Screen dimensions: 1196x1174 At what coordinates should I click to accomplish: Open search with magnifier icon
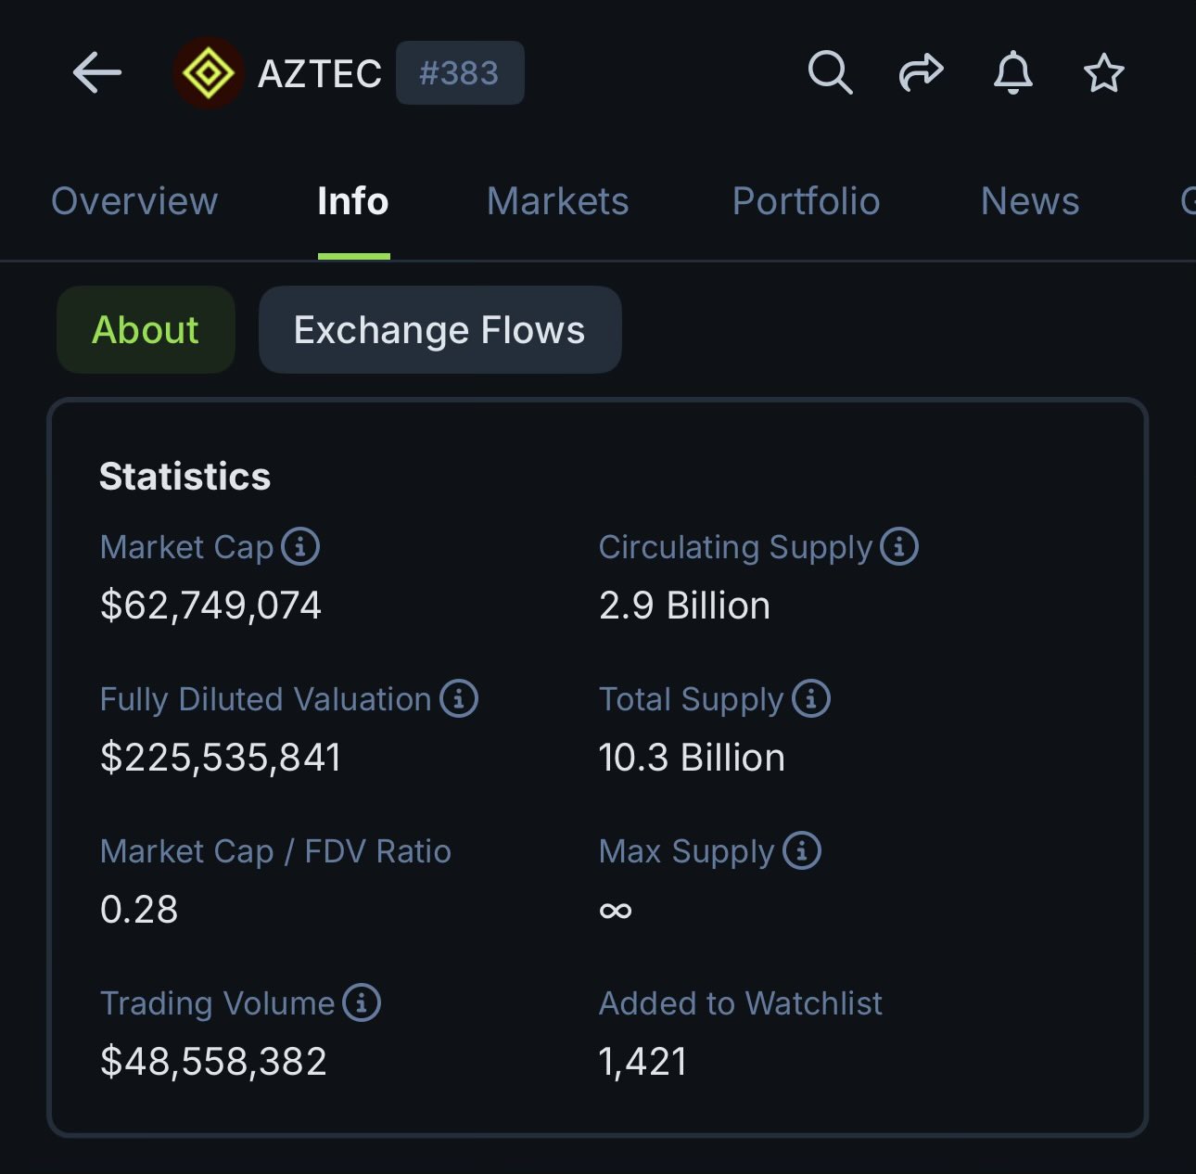(830, 72)
